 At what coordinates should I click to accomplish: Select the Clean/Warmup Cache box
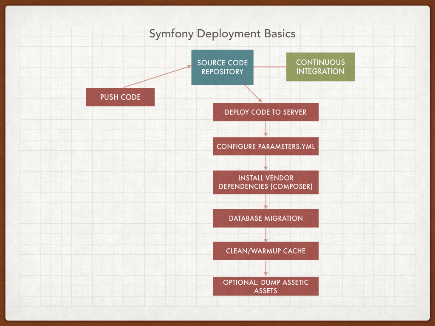[x=266, y=251]
